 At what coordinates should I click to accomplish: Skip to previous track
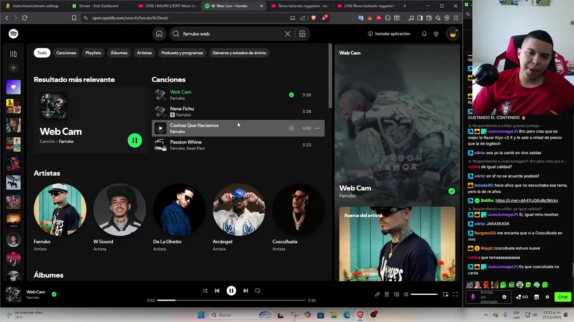point(217,291)
